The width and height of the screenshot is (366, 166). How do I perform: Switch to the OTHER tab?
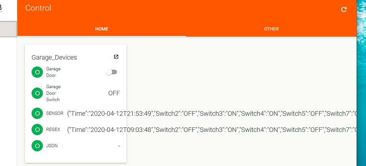[x=271, y=29]
